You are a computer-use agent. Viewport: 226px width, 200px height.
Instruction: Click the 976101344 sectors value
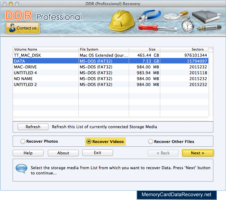[195, 55]
